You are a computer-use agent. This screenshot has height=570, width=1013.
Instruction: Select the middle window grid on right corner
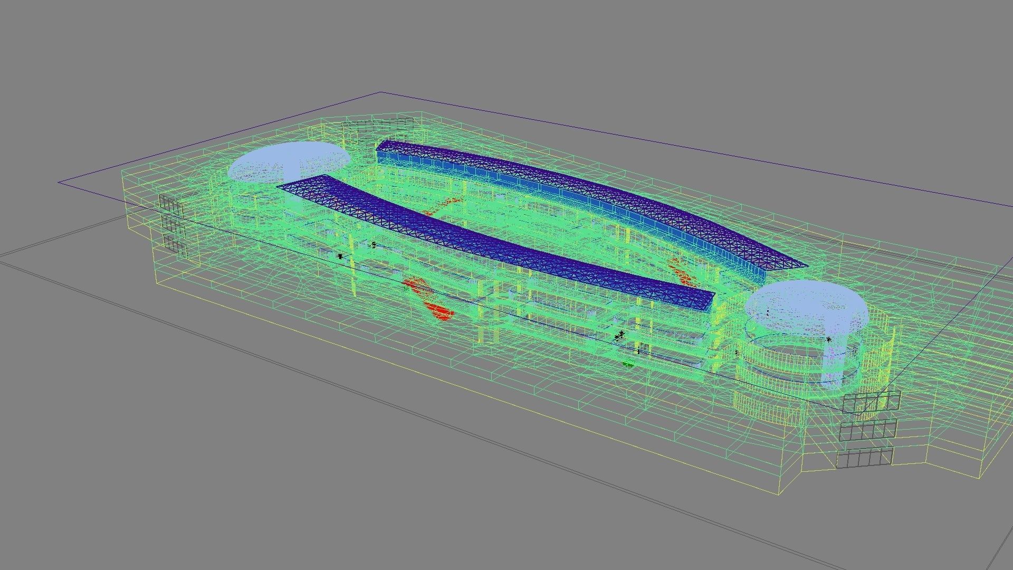(x=867, y=430)
